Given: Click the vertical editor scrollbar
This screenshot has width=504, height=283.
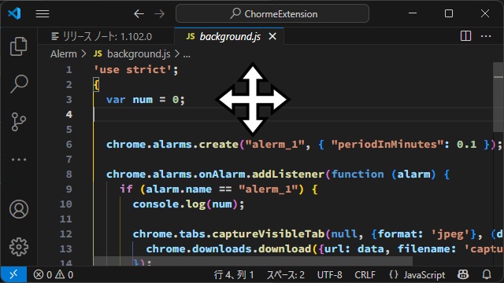Looking at the screenshot, I should pos(498,97).
